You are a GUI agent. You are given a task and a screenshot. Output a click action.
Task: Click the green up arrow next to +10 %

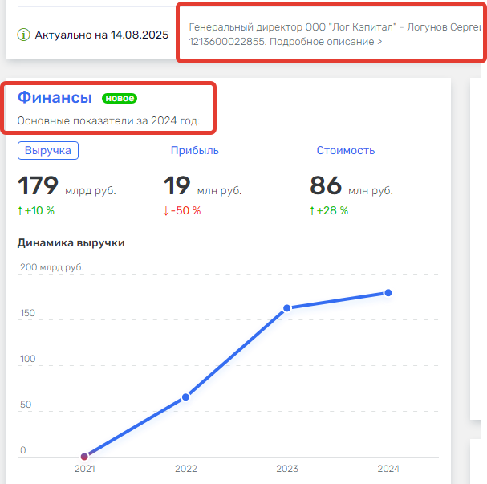(x=21, y=211)
